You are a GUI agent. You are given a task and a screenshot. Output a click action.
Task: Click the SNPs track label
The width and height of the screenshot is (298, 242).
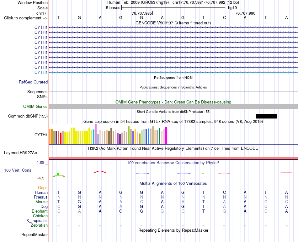42,97
